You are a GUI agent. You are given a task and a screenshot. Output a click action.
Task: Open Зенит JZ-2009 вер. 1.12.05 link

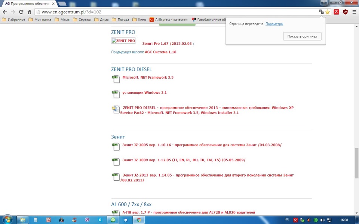tap(184, 160)
